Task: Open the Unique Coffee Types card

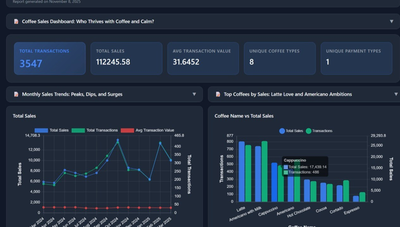Action: click(279, 58)
